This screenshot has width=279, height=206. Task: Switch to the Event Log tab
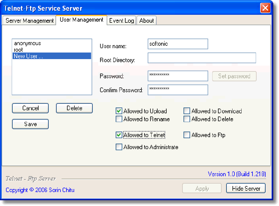coord(121,20)
